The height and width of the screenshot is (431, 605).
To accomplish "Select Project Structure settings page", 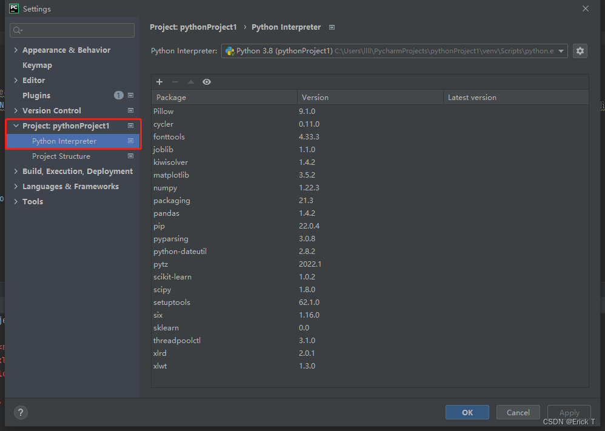I will [x=61, y=156].
